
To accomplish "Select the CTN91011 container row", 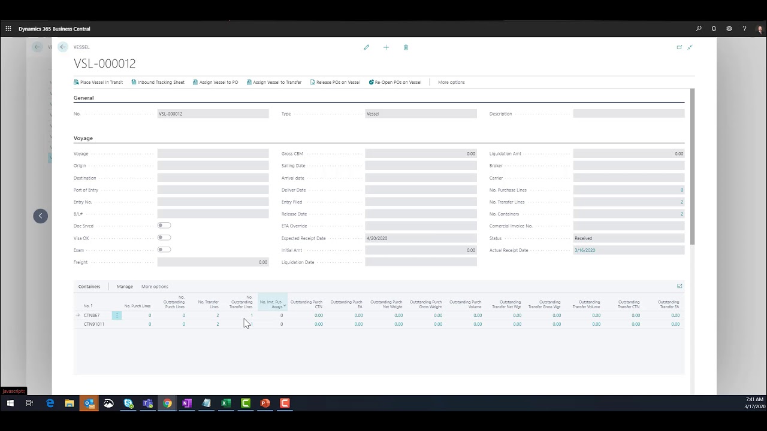I will (379, 324).
